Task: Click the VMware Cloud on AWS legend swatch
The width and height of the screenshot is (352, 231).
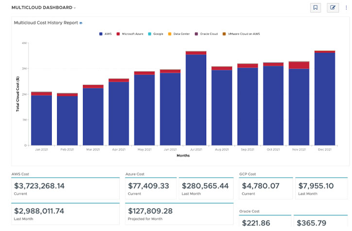Action: pos(224,34)
